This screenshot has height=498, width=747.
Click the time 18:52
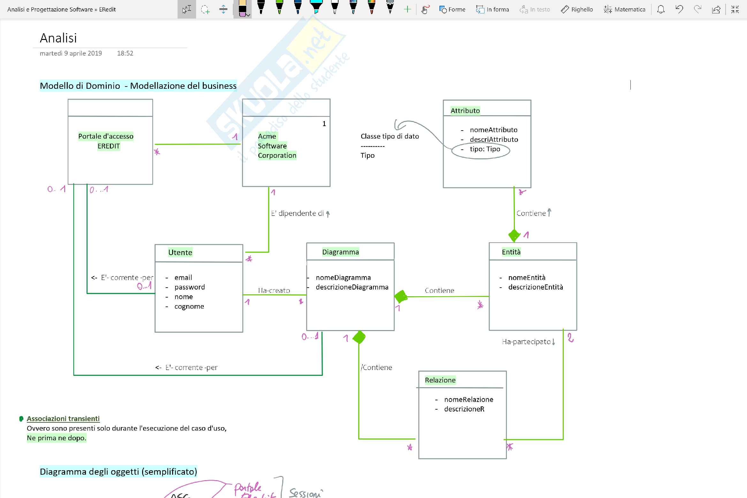[x=125, y=53]
